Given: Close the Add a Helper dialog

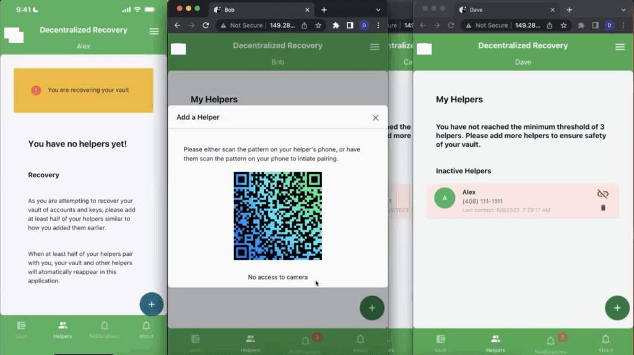Looking at the screenshot, I should tap(375, 118).
